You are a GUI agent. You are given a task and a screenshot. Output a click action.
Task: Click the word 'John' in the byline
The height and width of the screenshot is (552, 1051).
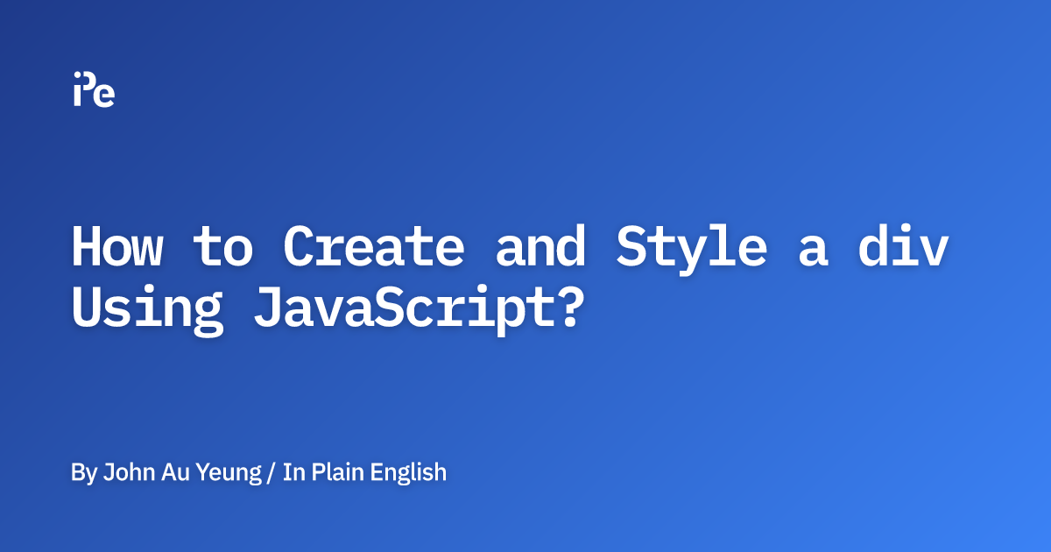click(x=124, y=473)
